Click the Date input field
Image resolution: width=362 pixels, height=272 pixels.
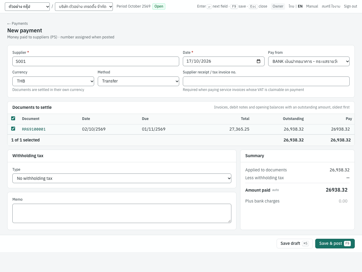pyautogui.click(x=224, y=61)
